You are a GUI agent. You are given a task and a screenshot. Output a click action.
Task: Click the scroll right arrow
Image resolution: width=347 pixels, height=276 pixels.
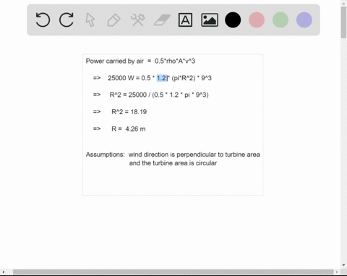pyautogui.click(x=337, y=272)
